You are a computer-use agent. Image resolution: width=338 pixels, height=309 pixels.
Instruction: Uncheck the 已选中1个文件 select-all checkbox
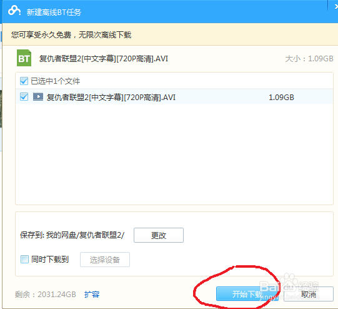pyautogui.click(x=24, y=81)
